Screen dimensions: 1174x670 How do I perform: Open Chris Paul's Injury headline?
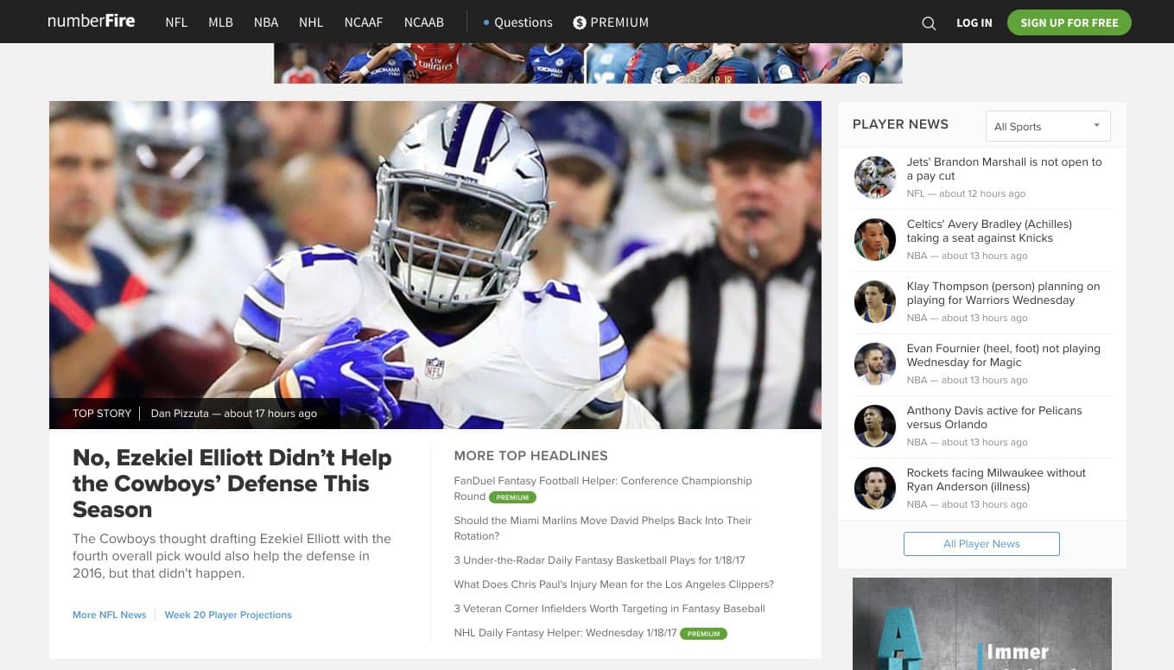click(614, 585)
